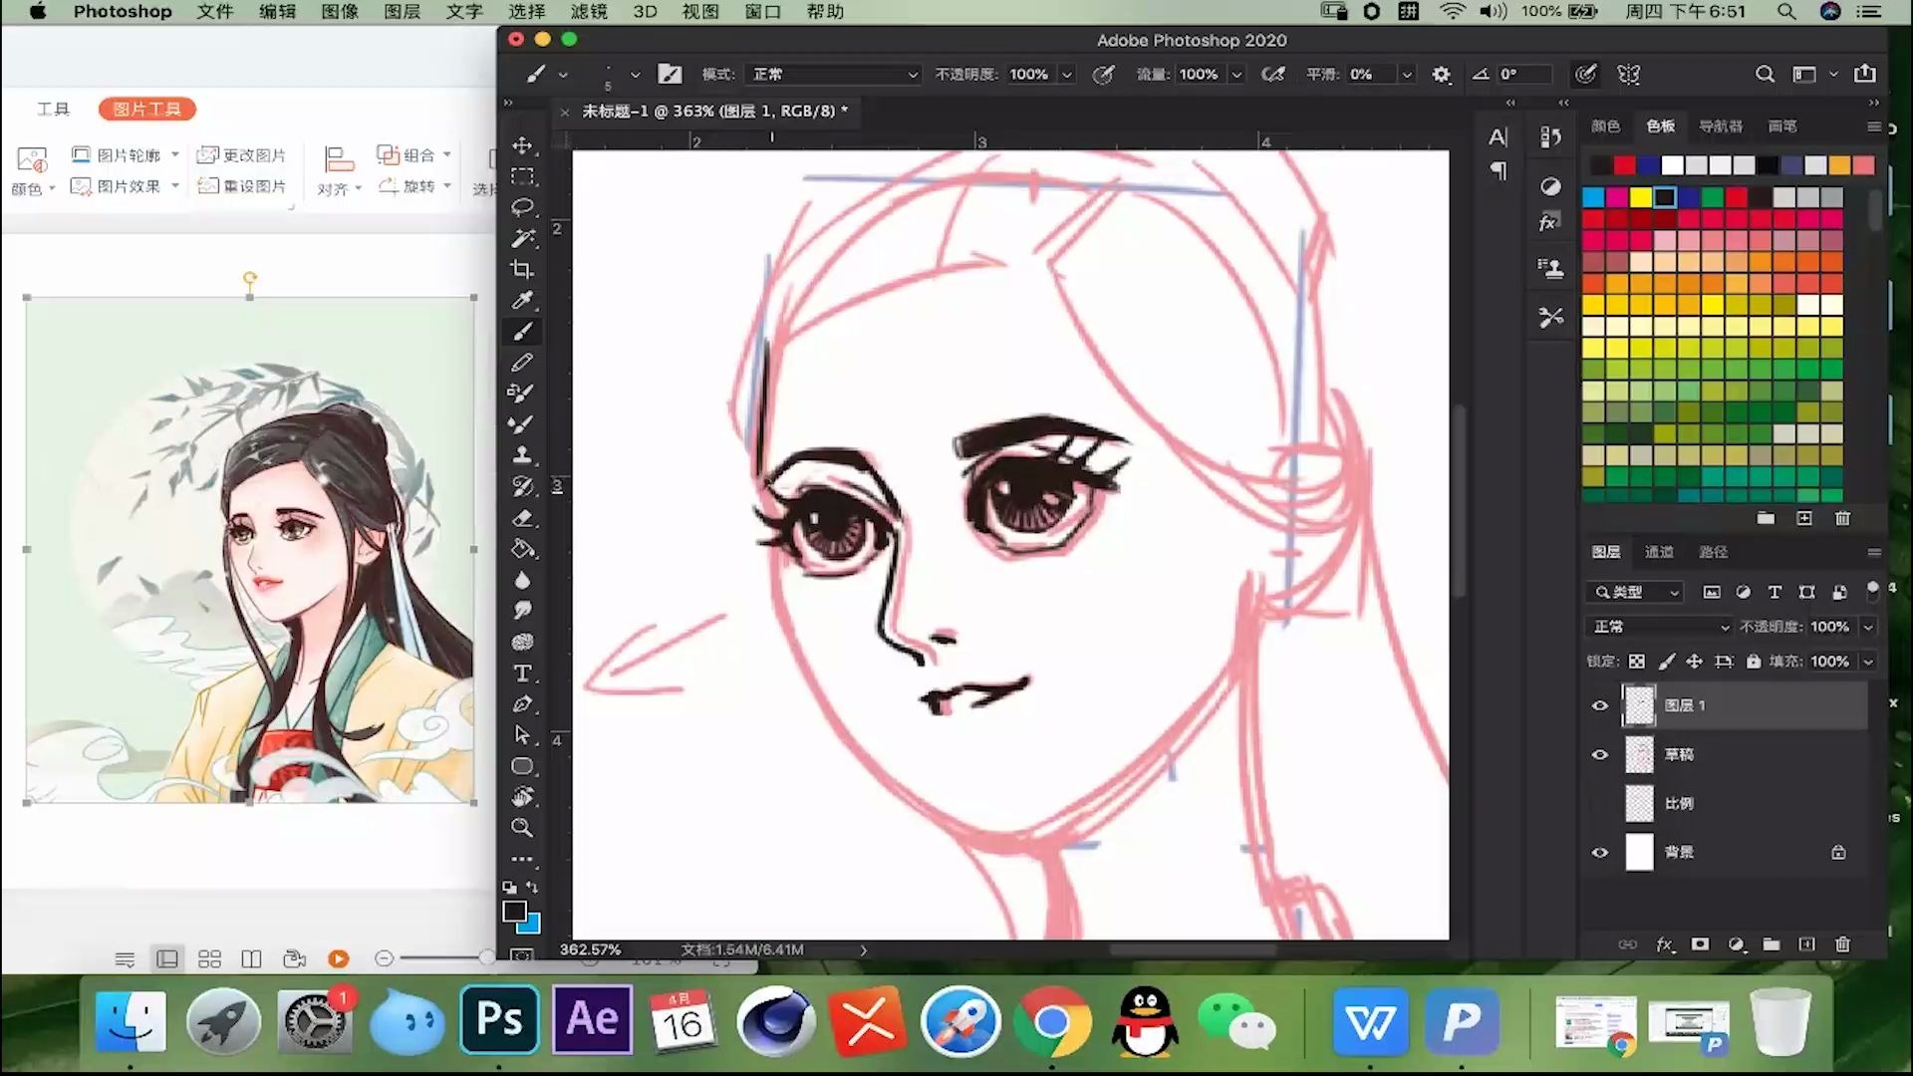Screen dimensions: 1913x1076
Task: Open the 滤镜 menu
Action: [588, 12]
